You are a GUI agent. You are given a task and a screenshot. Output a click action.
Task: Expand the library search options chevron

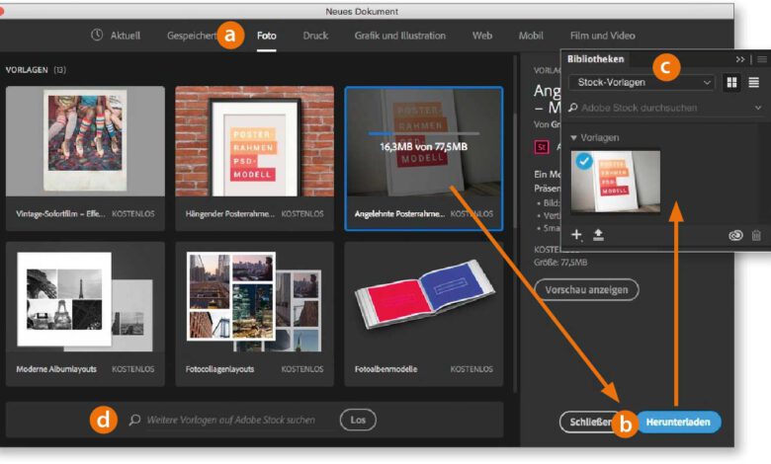pyautogui.click(x=758, y=108)
